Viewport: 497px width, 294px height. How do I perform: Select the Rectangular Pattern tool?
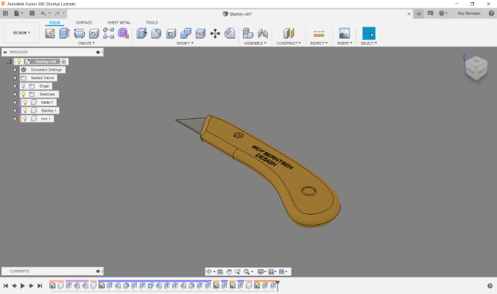click(x=108, y=33)
